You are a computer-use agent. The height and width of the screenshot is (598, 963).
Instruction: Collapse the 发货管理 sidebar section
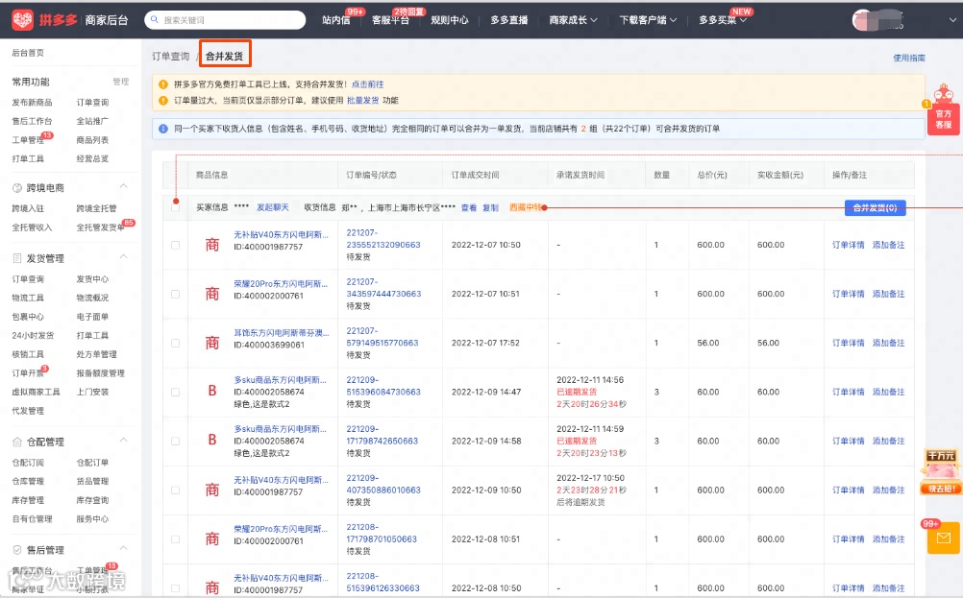pyautogui.click(x=123, y=257)
